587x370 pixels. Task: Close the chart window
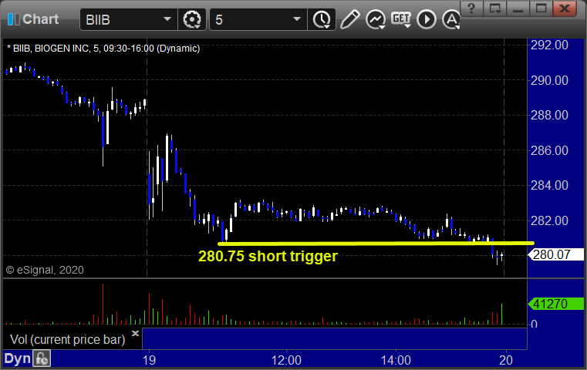click(x=564, y=8)
